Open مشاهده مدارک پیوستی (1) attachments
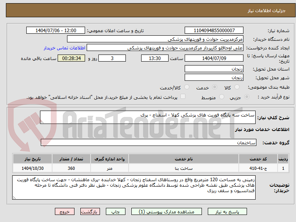This screenshot has height=222, width=296. click(x=167, y=212)
